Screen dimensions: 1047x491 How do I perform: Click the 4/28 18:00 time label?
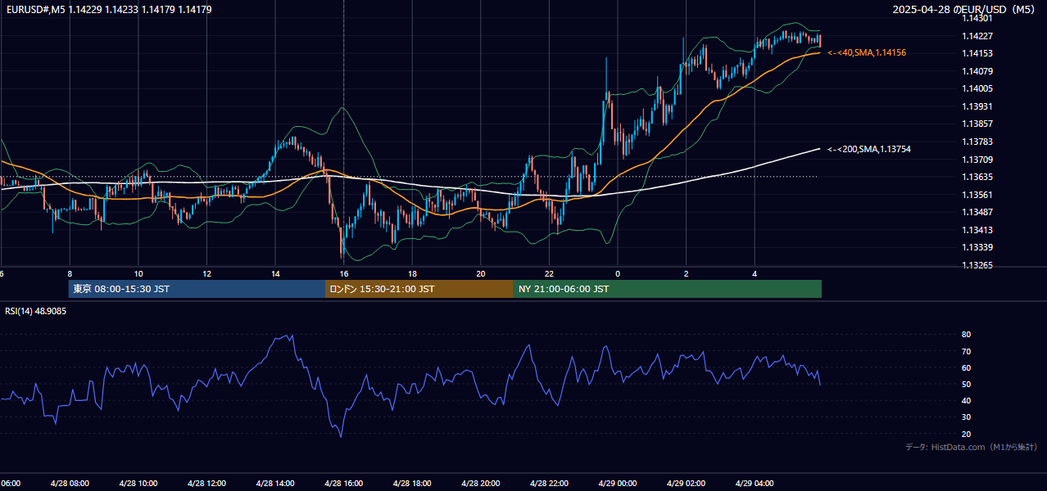point(412,483)
